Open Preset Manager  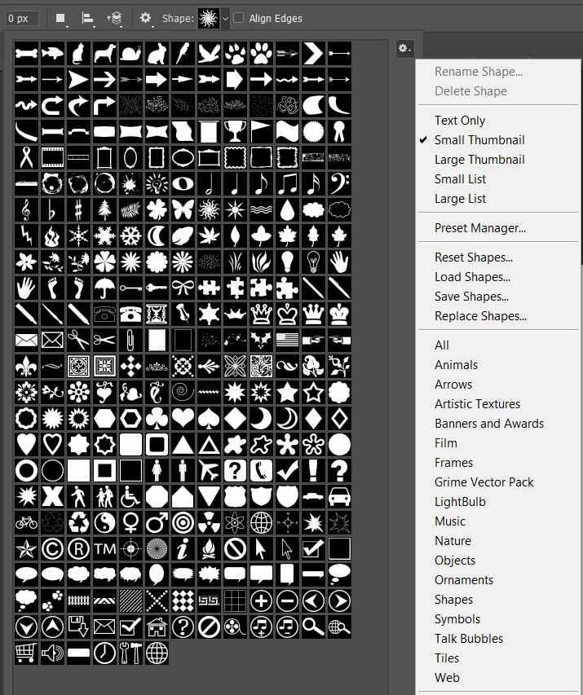click(480, 228)
